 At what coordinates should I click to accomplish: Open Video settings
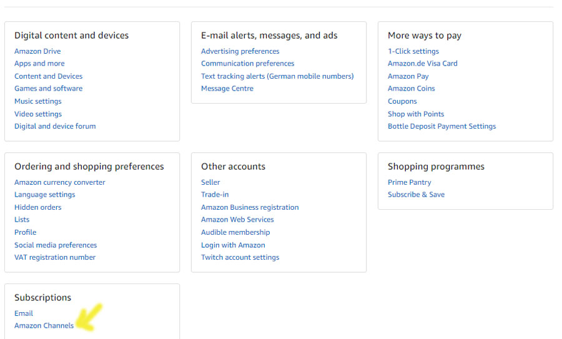(38, 114)
